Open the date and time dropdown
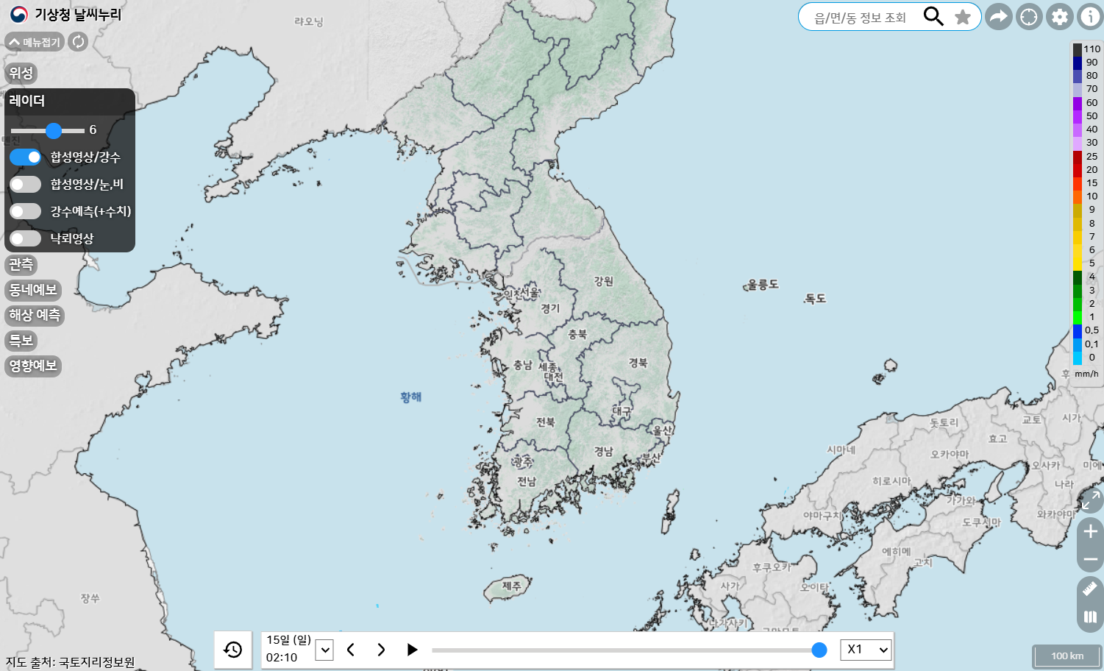The height and width of the screenshot is (671, 1104). click(324, 650)
